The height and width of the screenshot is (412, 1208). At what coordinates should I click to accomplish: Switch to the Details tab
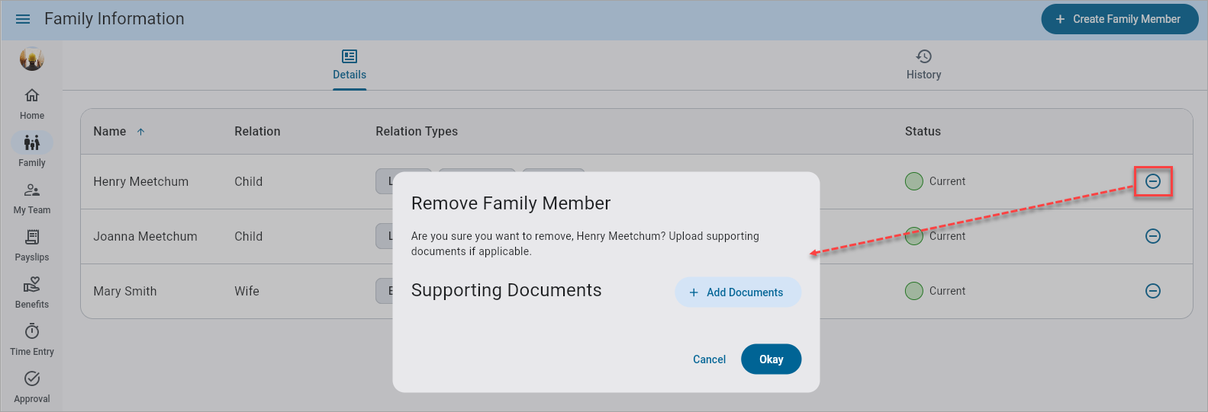[x=350, y=65]
